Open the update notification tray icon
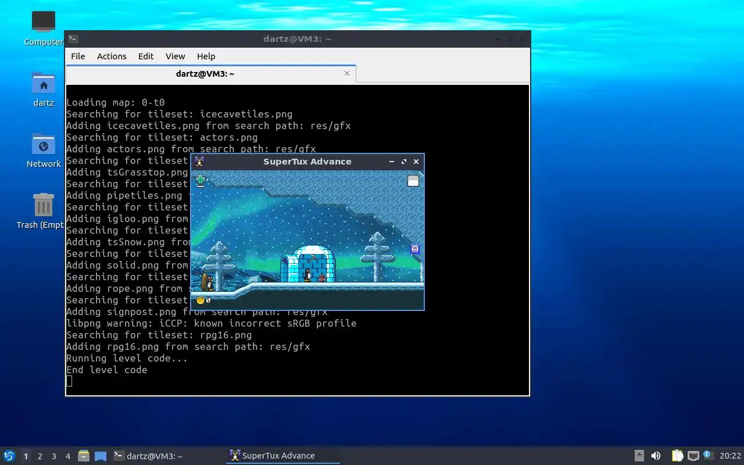Screen dimensions: 744x465 pos(708,455)
